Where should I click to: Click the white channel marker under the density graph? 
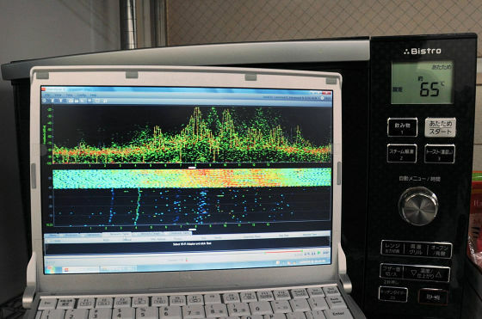192,168
